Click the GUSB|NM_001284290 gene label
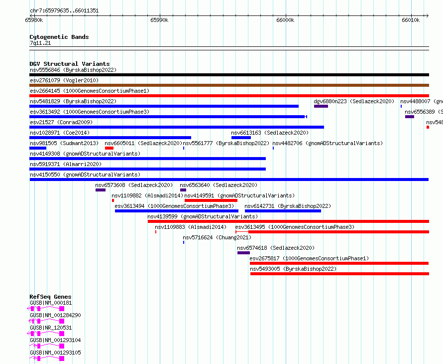443x364 pixels. tap(55, 315)
